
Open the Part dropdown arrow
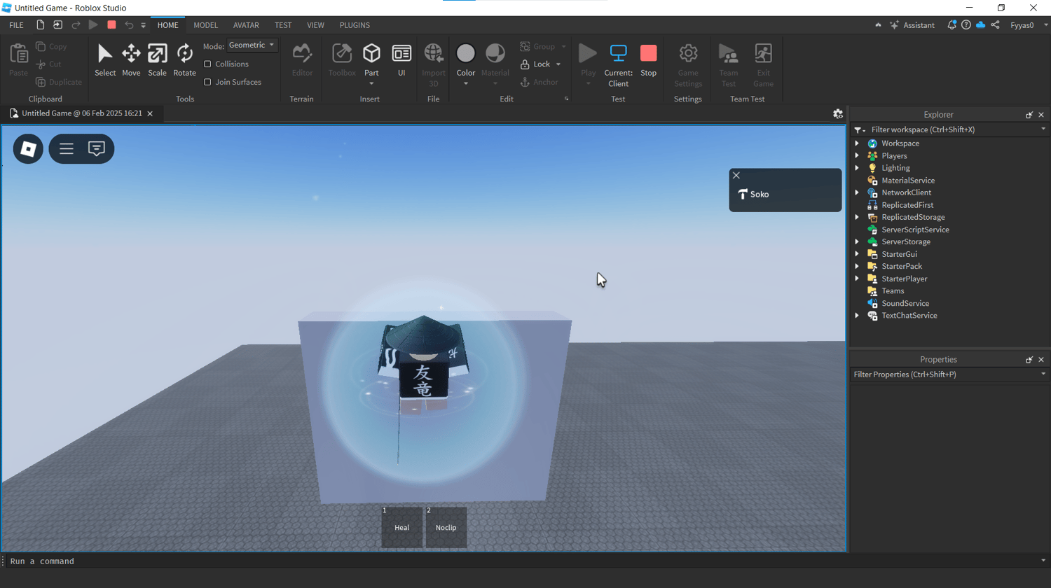coord(371,84)
